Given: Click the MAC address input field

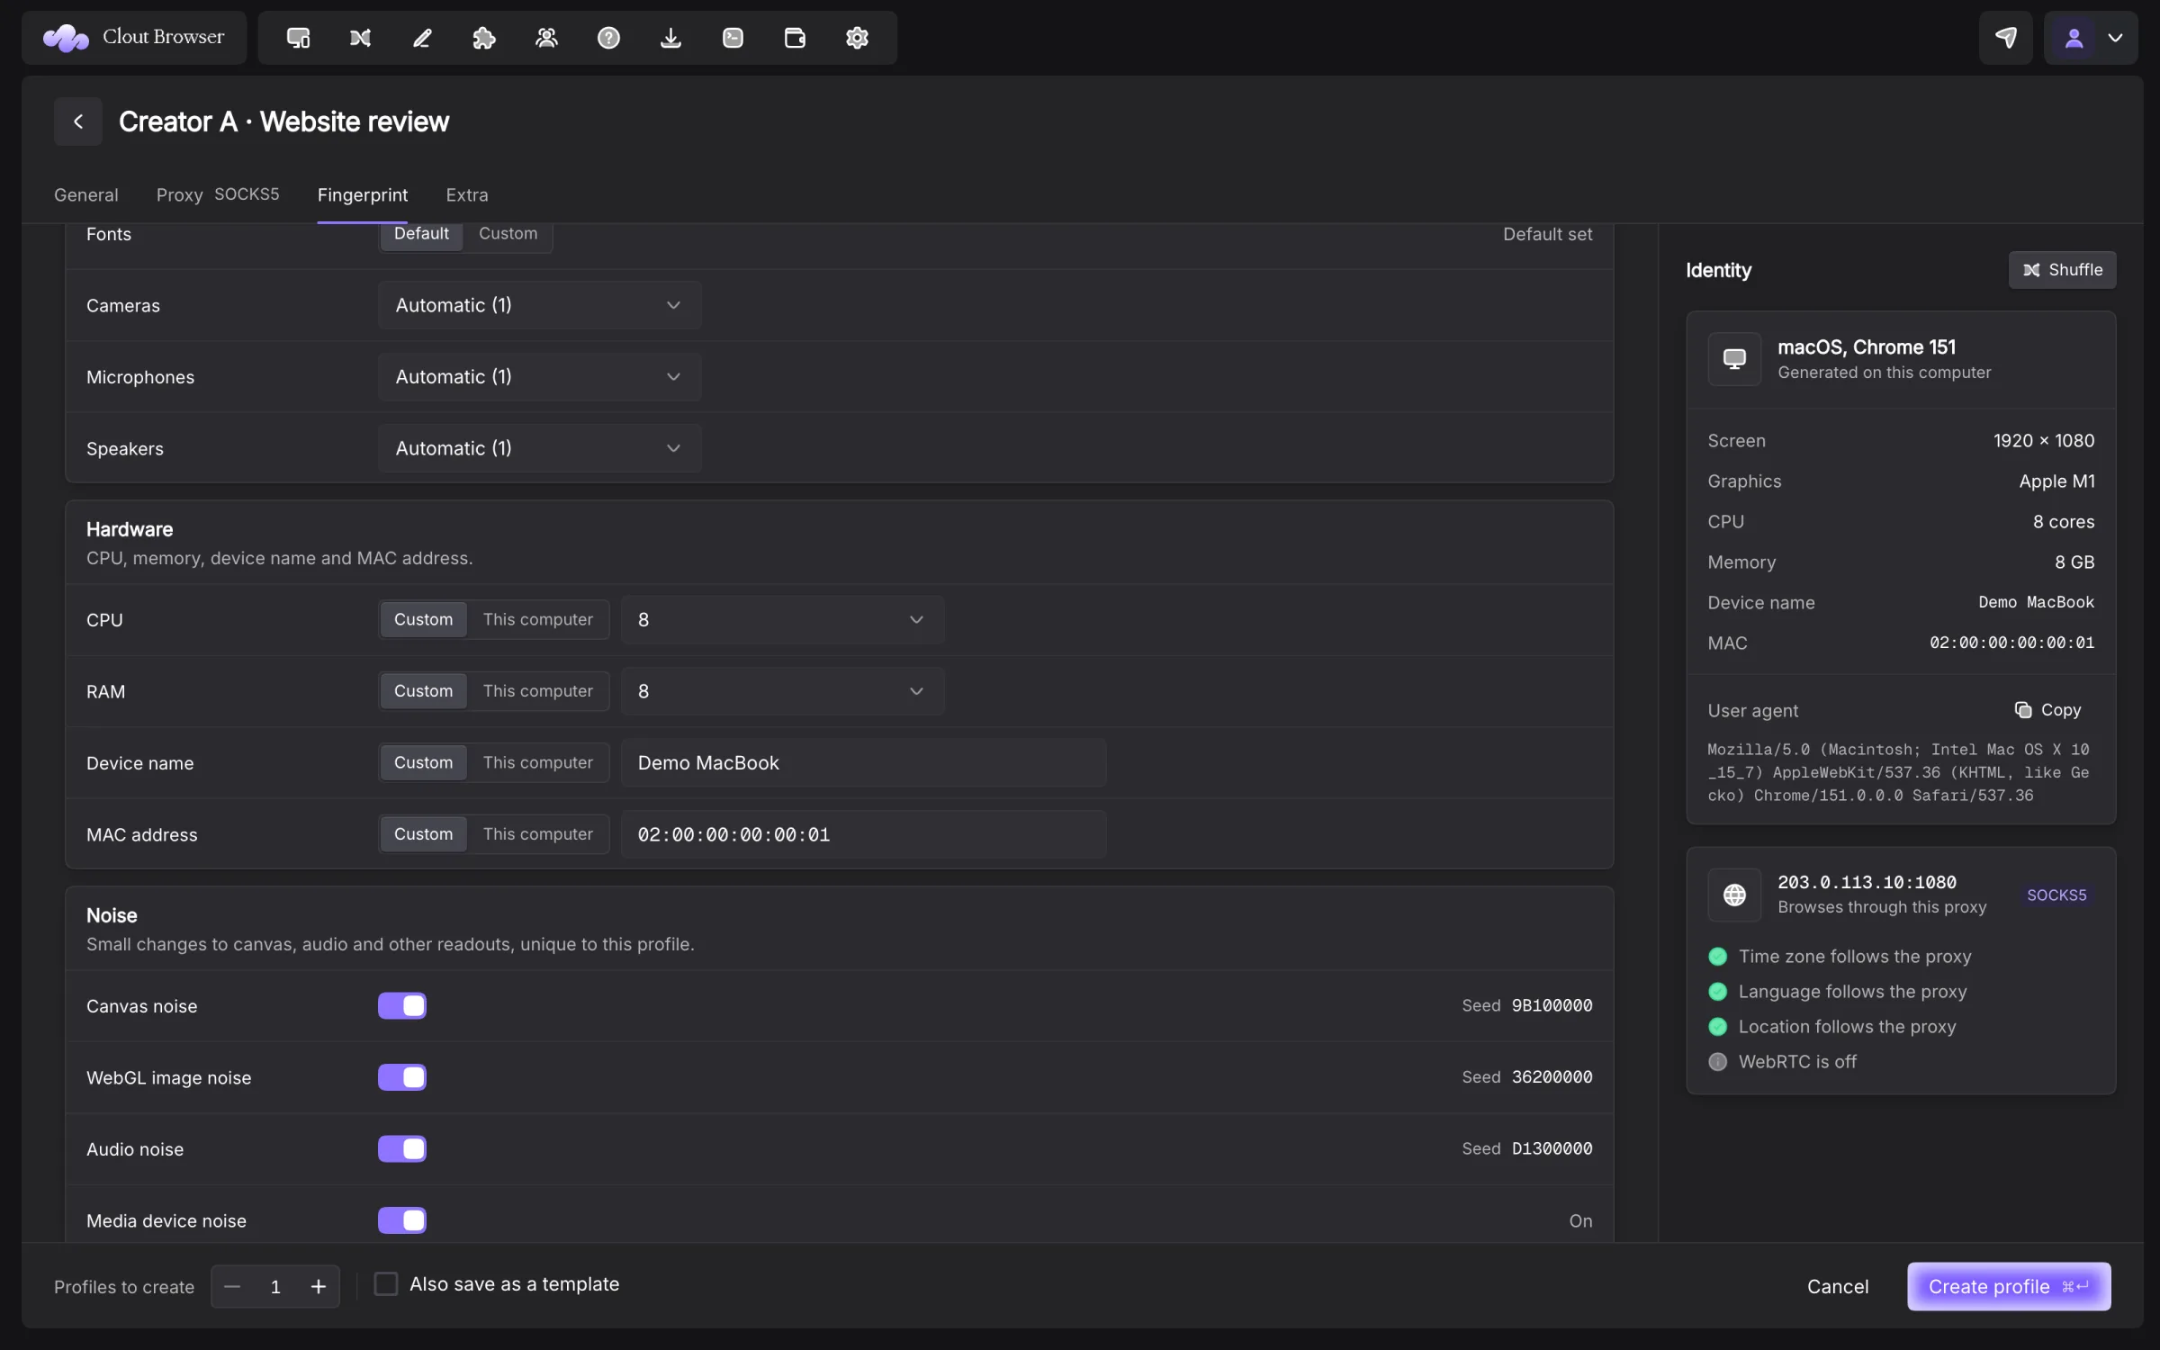Looking at the screenshot, I should click(x=863, y=834).
